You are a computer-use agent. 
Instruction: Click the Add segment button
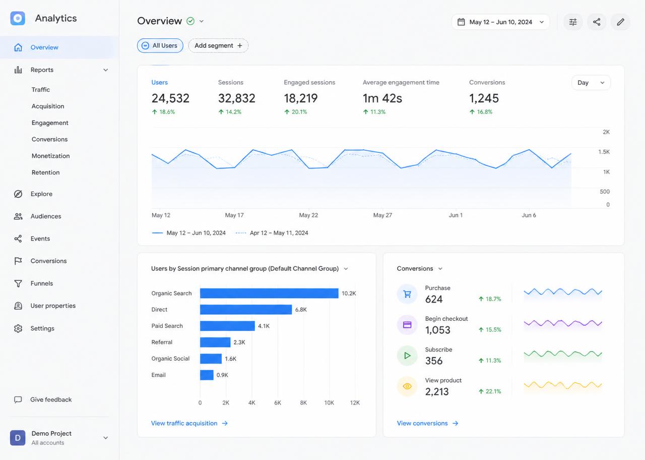[218, 45]
